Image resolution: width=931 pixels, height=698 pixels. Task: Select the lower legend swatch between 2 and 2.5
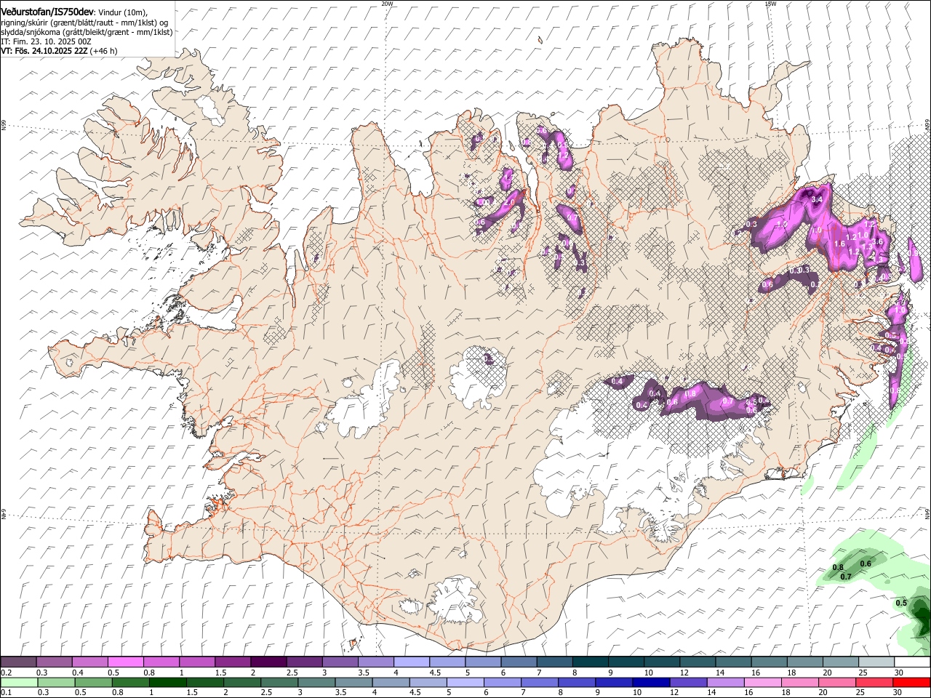tap(242, 682)
